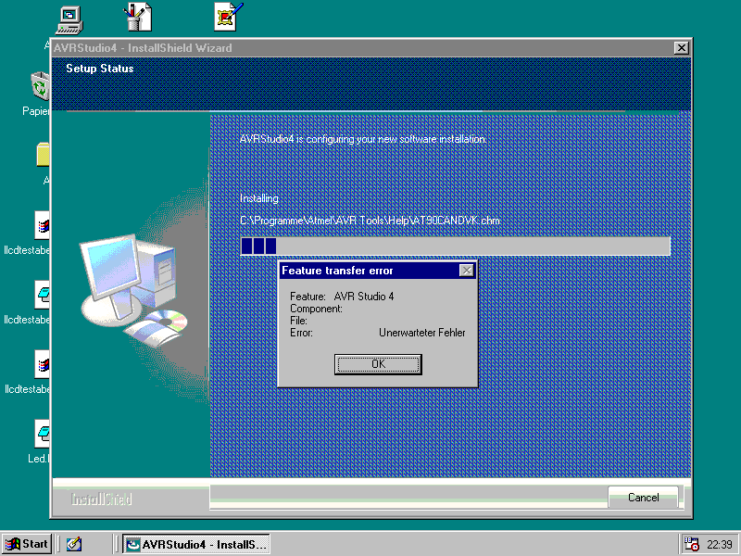Click the 22:39 system clock
This screenshot has height=556, width=741.
pyautogui.click(x=720, y=545)
